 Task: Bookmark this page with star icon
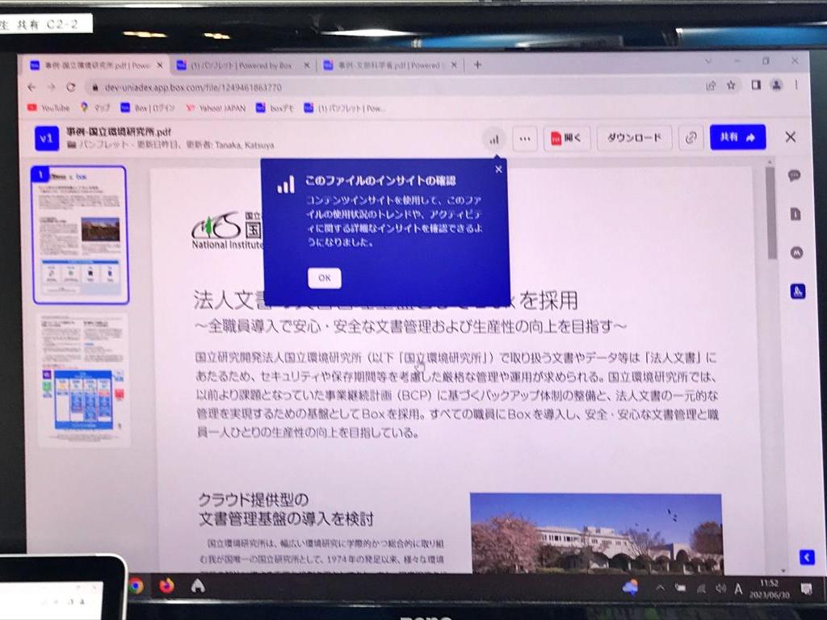tap(731, 85)
